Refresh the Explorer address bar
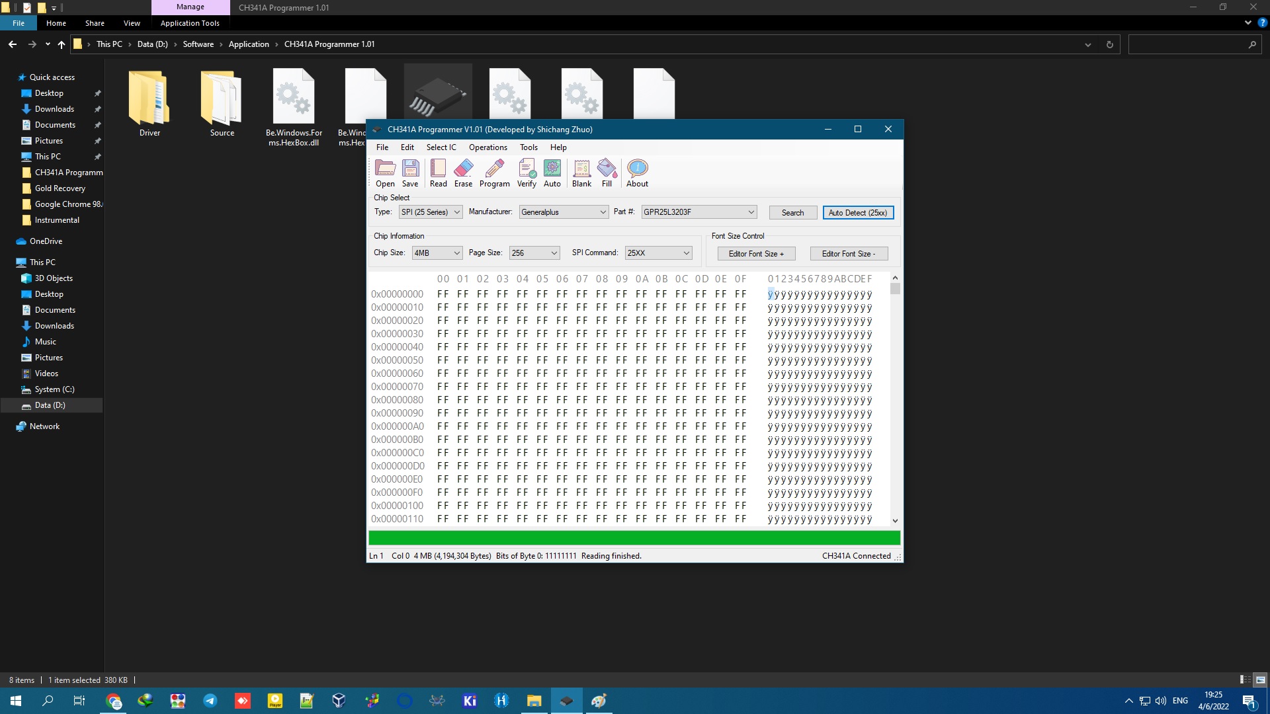Viewport: 1270px width, 714px height. tap(1110, 44)
